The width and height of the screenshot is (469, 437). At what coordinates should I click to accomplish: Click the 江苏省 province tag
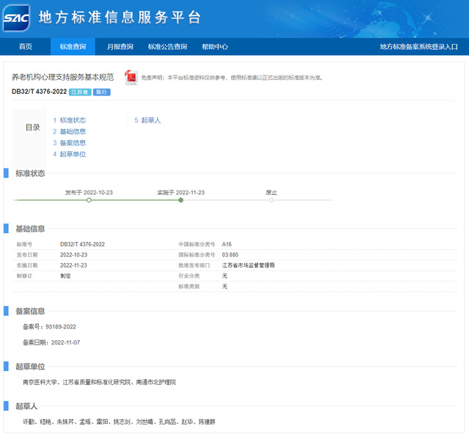pos(80,92)
